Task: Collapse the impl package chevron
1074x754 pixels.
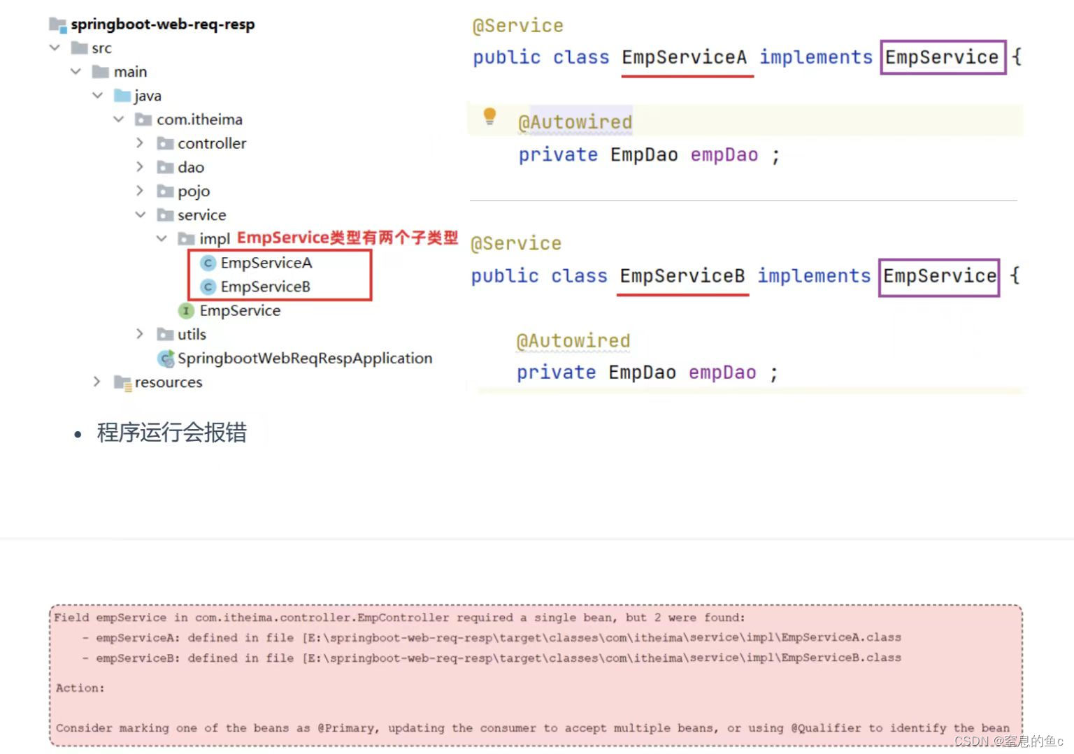Action: tap(162, 238)
